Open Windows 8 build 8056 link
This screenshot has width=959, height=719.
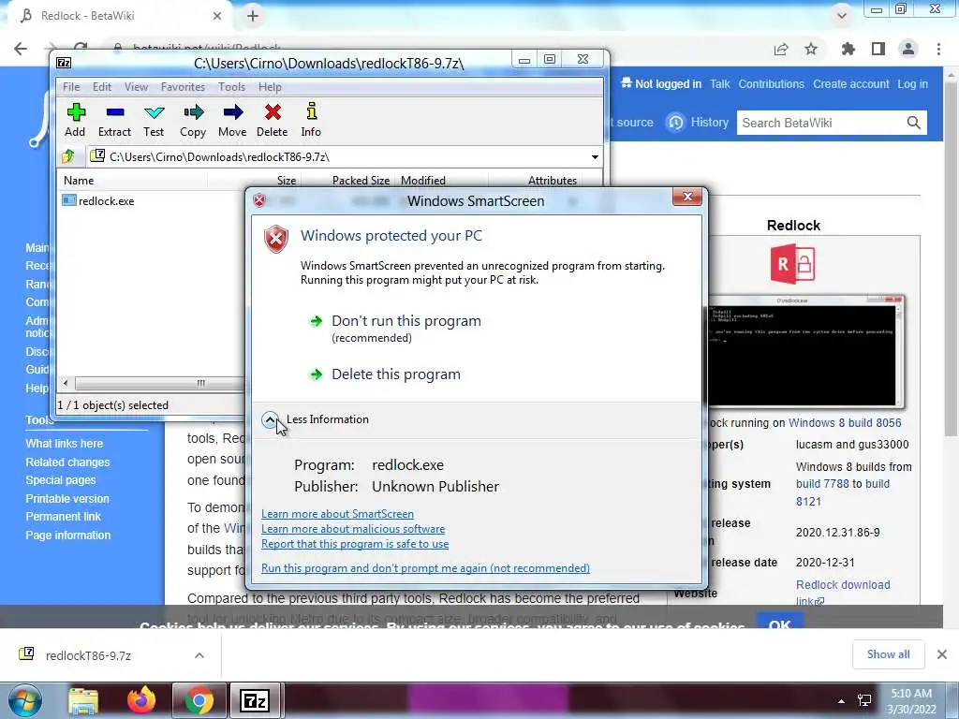845,423
